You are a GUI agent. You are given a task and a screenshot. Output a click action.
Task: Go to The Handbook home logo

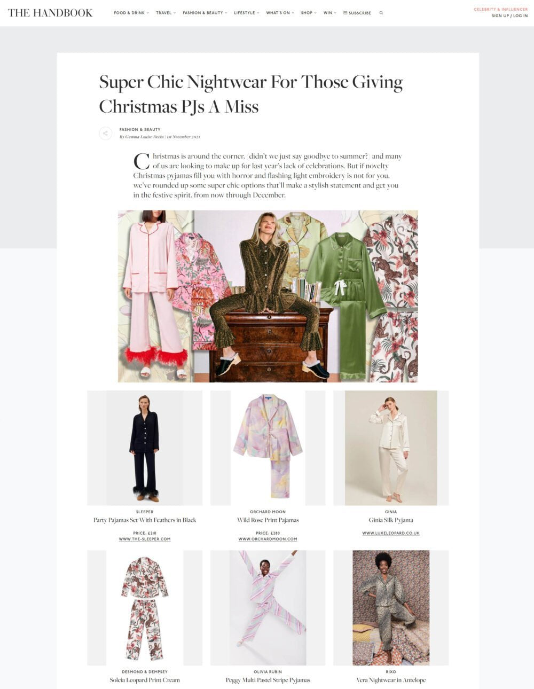(50, 13)
